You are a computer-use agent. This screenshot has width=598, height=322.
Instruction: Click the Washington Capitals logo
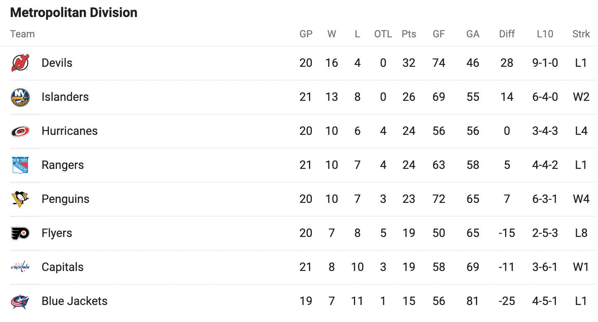click(x=20, y=267)
